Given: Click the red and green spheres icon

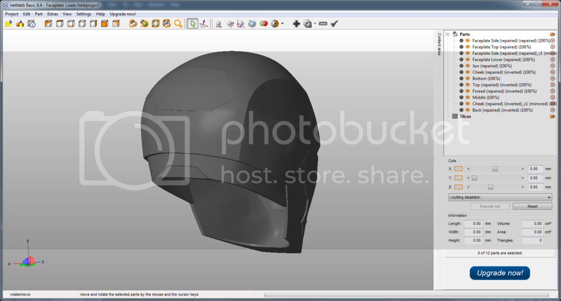Looking at the screenshot, I should click(264, 24).
